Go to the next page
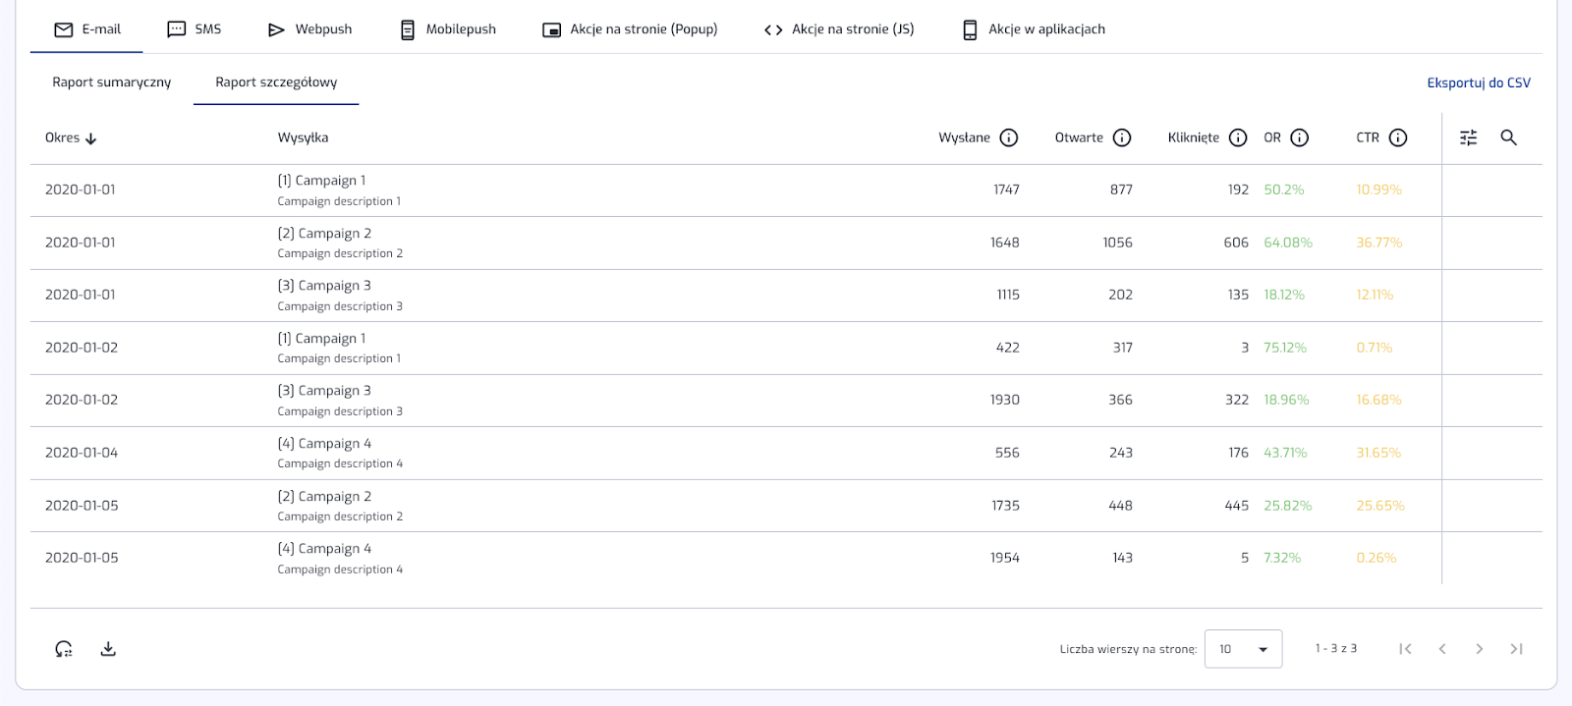The image size is (1572, 706). 1479,649
